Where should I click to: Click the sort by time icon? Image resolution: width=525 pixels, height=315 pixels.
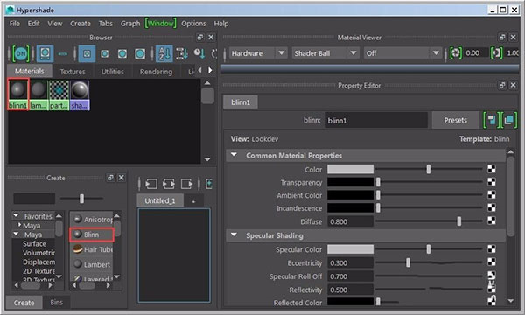click(199, 53)
